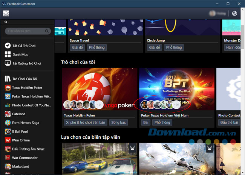
Task: Click the Sòng bạc tag
Action: 118,122
